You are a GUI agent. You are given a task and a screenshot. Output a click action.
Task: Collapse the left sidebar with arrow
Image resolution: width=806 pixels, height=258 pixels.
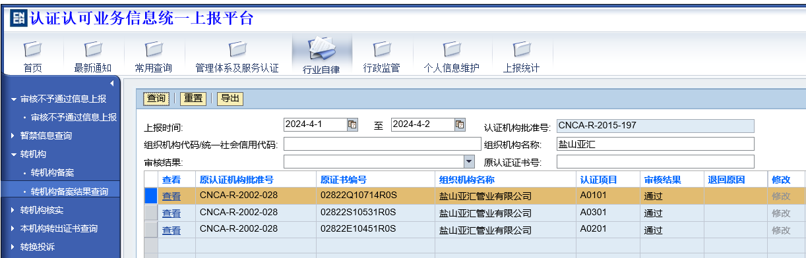[x=111, y=84]
